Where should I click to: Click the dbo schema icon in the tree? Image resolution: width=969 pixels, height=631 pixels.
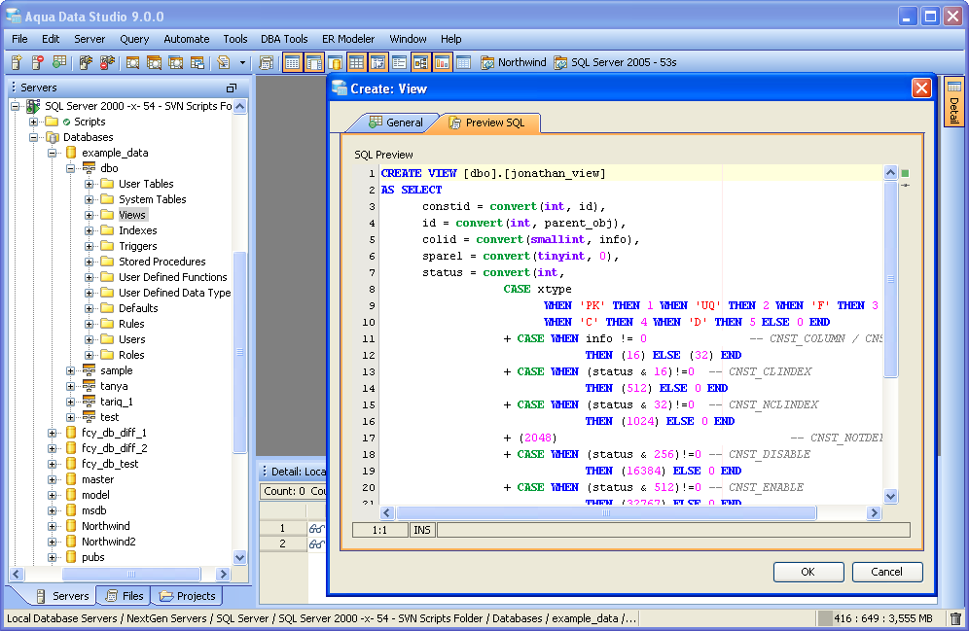coord(89,168)
